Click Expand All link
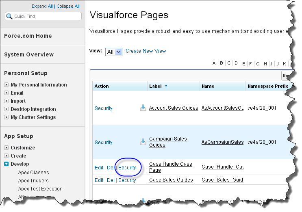Screen dimensions: 302x212 point(42,6)
